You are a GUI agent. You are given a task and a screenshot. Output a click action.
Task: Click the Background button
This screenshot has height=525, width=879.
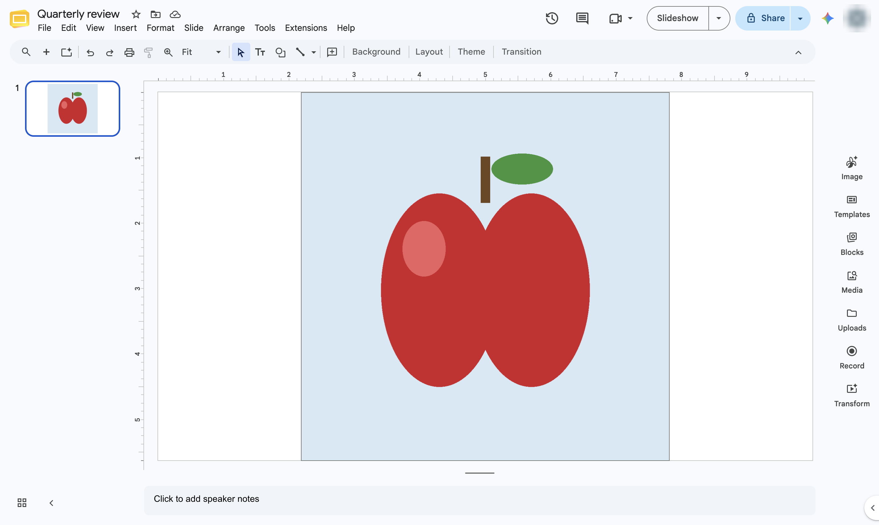(x=376, y=52)
